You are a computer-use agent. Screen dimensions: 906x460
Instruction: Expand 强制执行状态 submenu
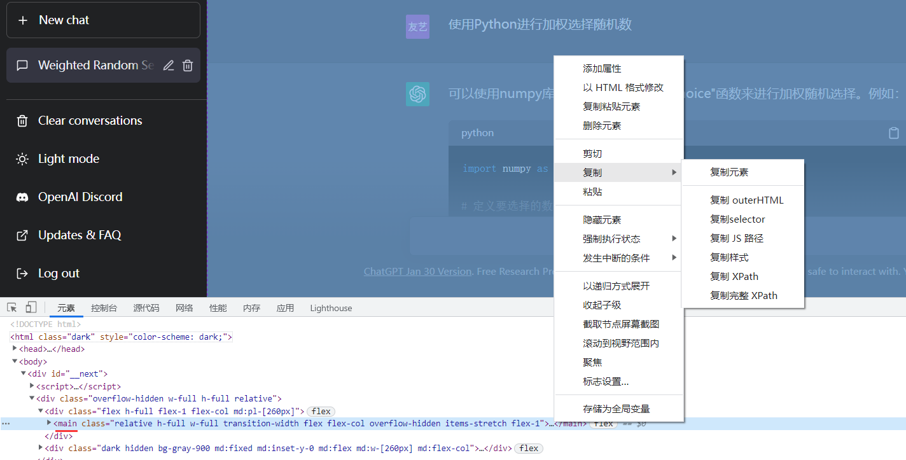tap(619, 239)
